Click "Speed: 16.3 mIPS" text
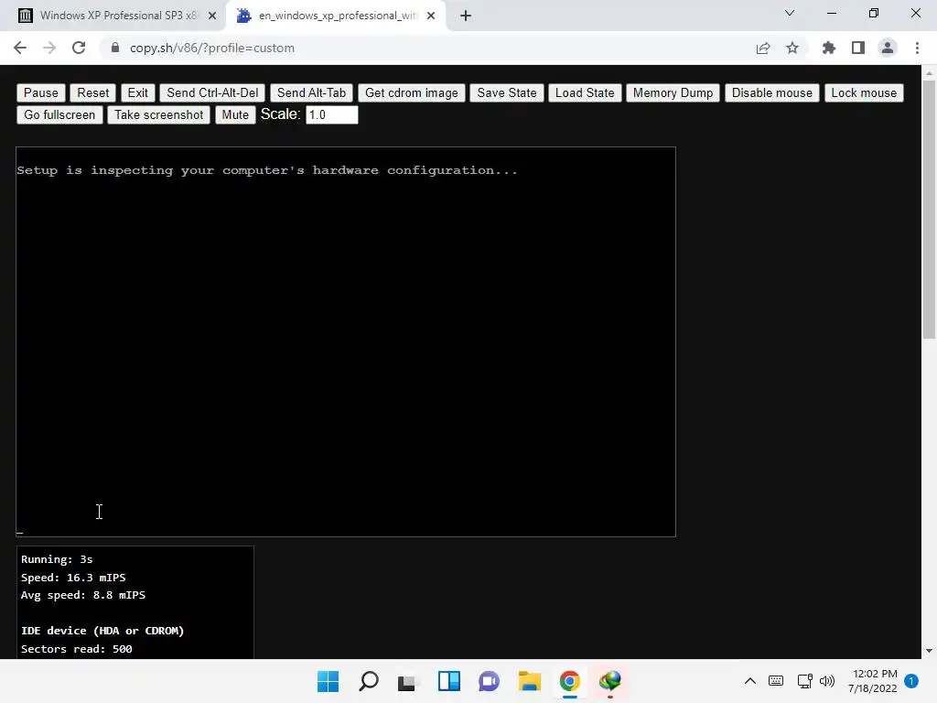This screenshot has width=937, height=703. click(x=73, y=578)
